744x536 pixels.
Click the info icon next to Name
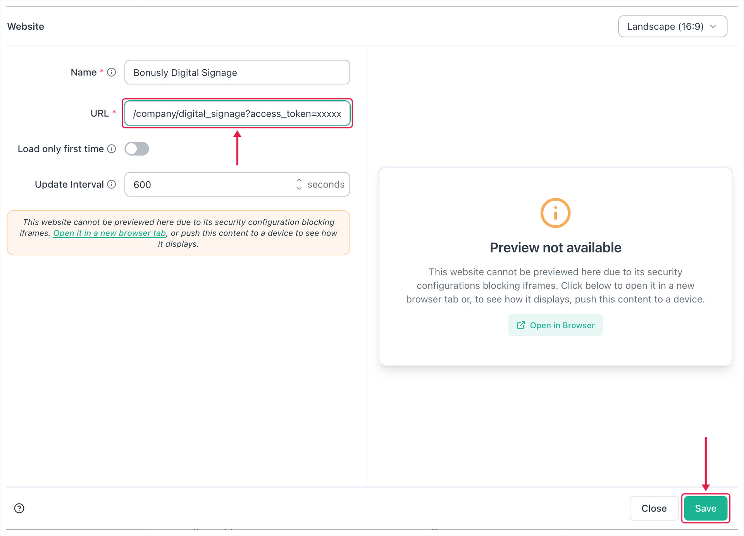click(112, 72)
